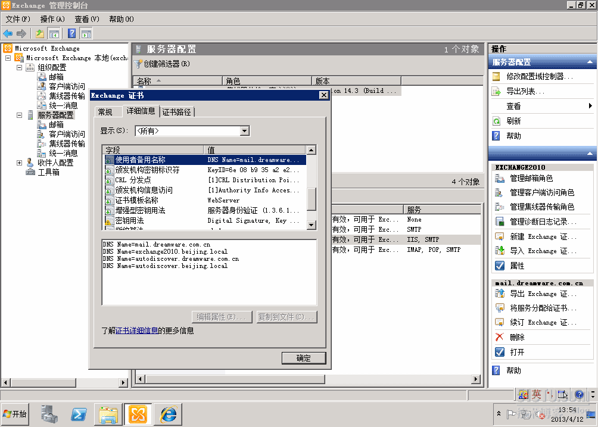Click the 删除 action with red X
This screenshot has height=427, width=598.
point(517,338)
